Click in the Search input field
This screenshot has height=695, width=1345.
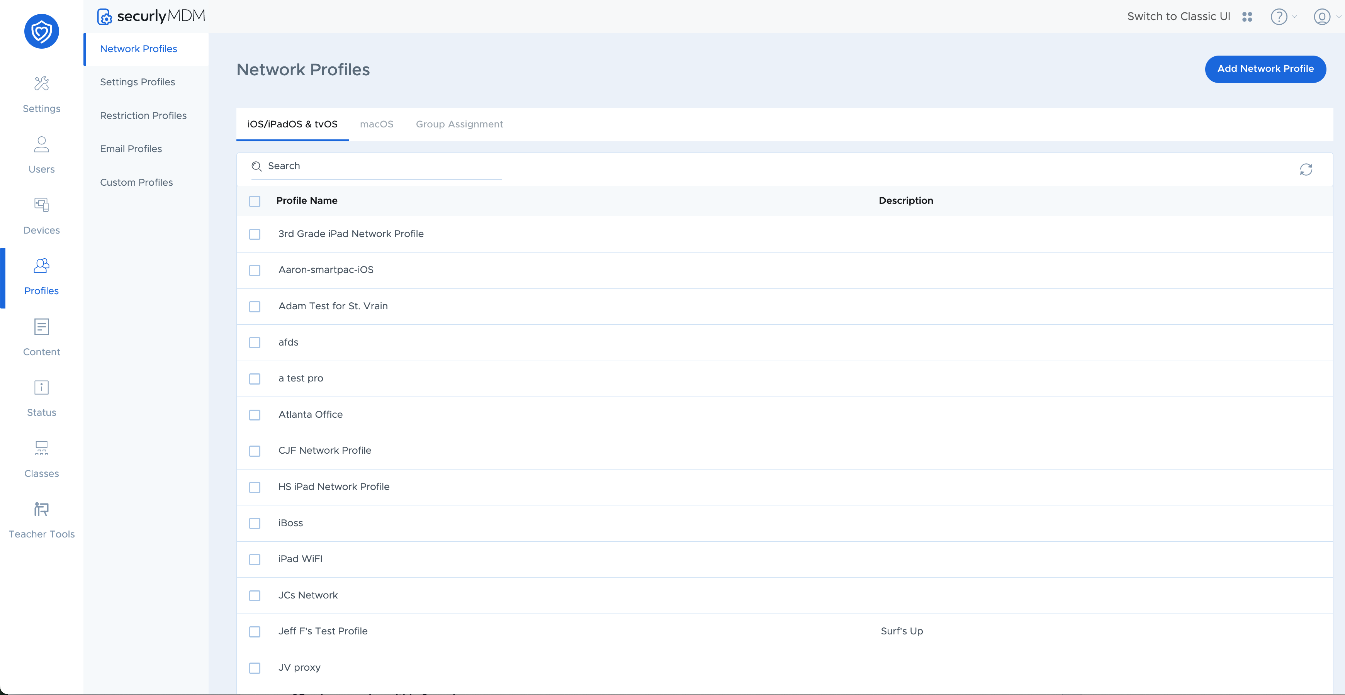point(376,166)
